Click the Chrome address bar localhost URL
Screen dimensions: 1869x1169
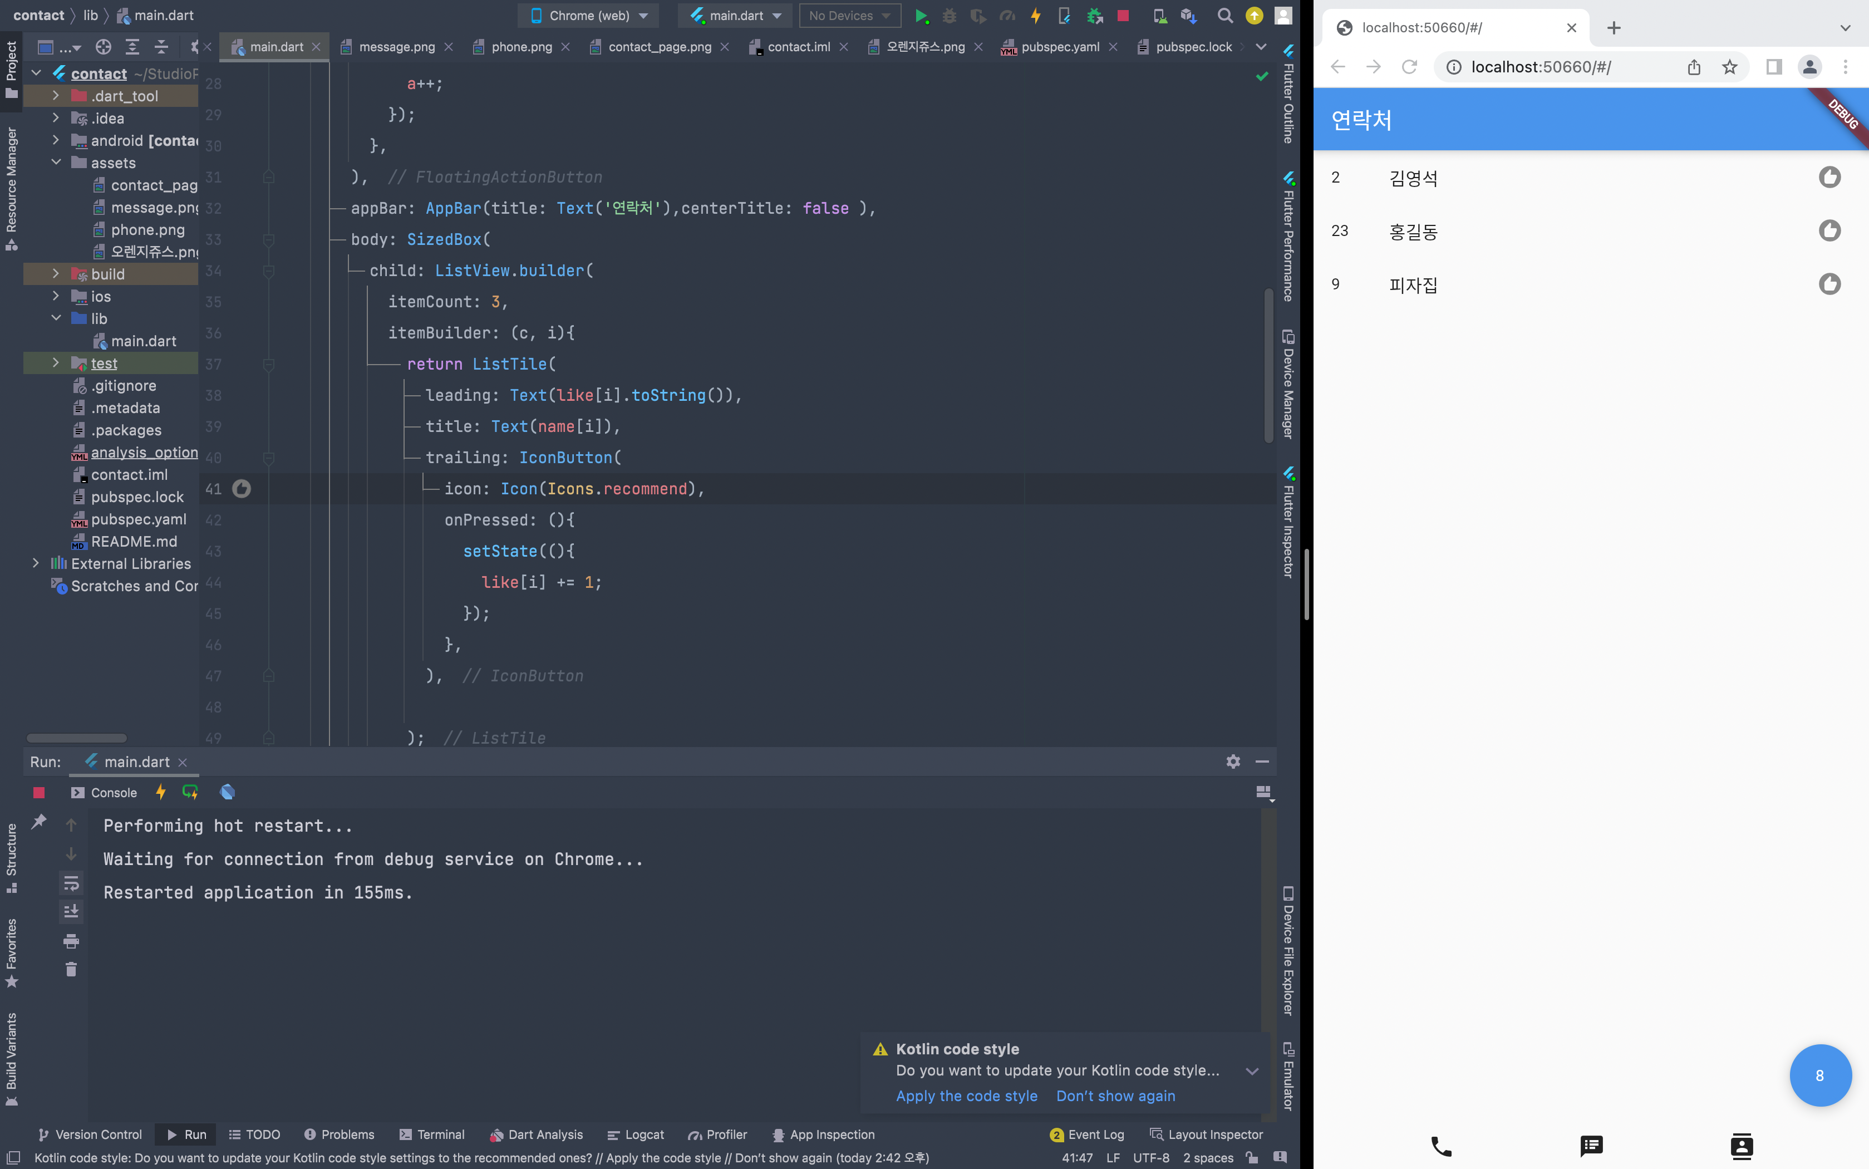click(1540, 67)
